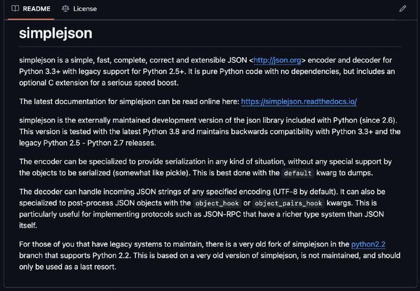Click the simplejson main heading
The image size is (420, 291).
tap(56, 33)
